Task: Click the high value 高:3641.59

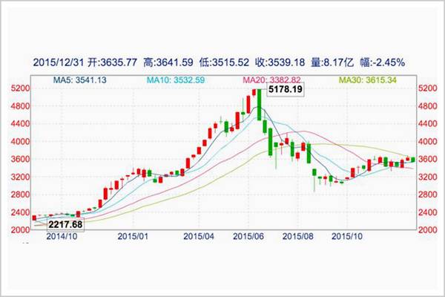Action: coord(168,62)
